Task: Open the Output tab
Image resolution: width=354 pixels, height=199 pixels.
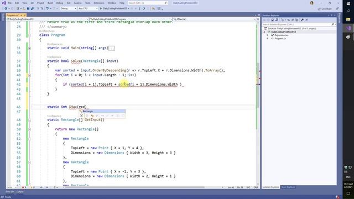Action: (20, 192)
